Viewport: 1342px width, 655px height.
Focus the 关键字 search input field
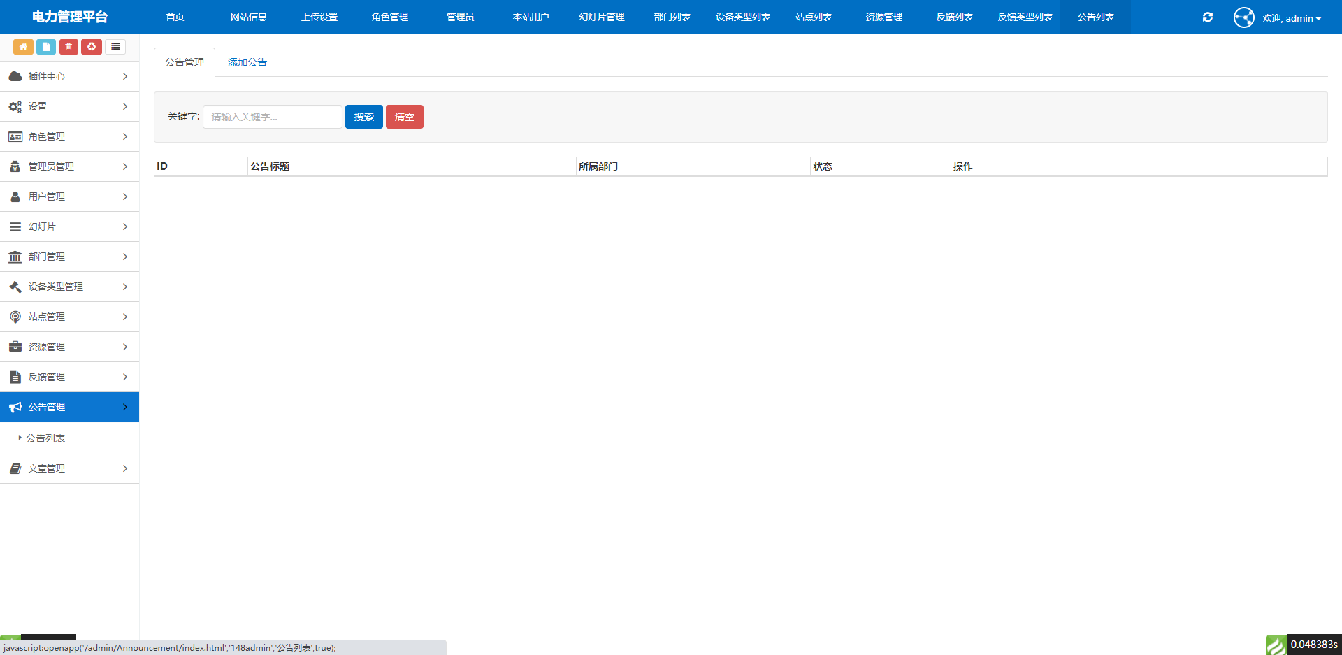(273, 117)
